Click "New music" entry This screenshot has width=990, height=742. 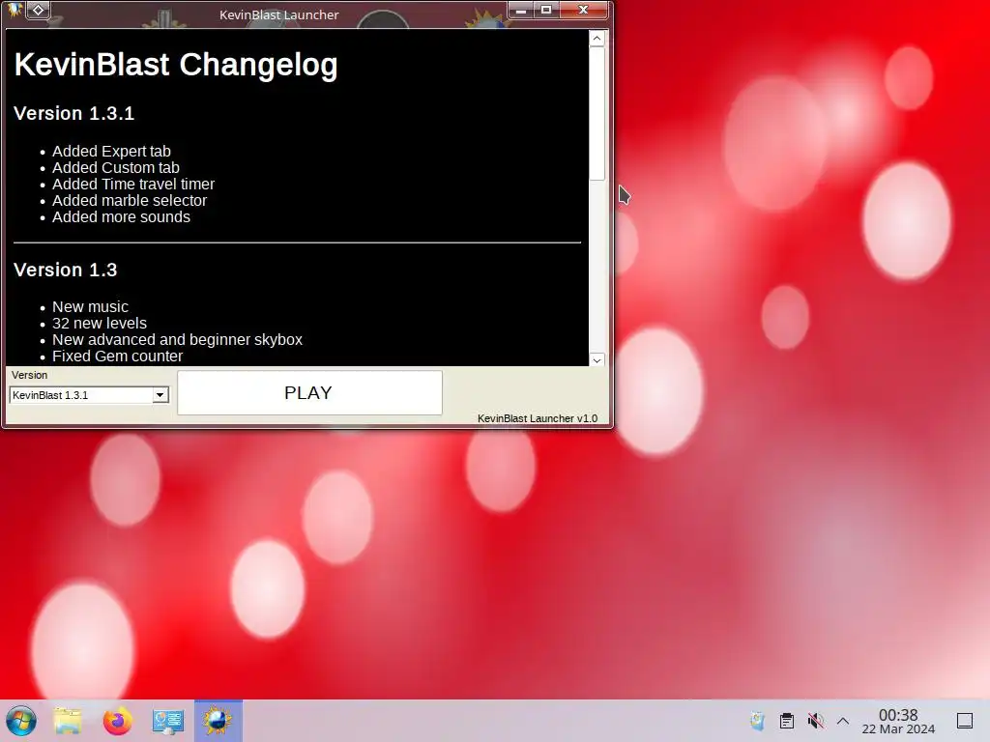pos(90,306)
